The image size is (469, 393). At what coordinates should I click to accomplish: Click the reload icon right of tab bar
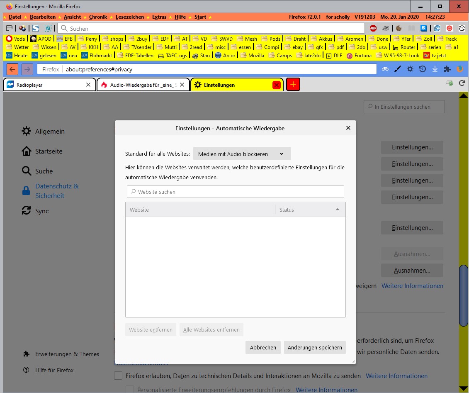462,83
